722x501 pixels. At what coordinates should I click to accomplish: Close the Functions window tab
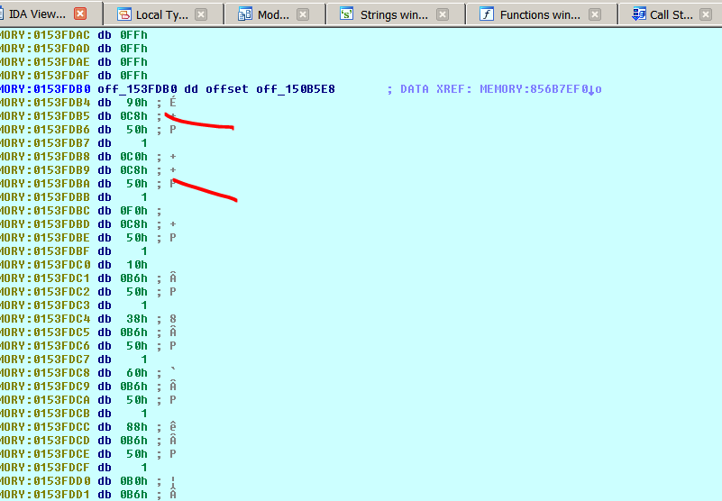(599, 14)
